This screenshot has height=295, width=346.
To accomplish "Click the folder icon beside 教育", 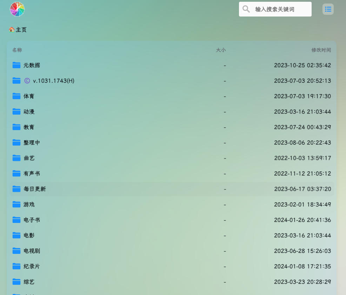I will (x=16, y=127).
